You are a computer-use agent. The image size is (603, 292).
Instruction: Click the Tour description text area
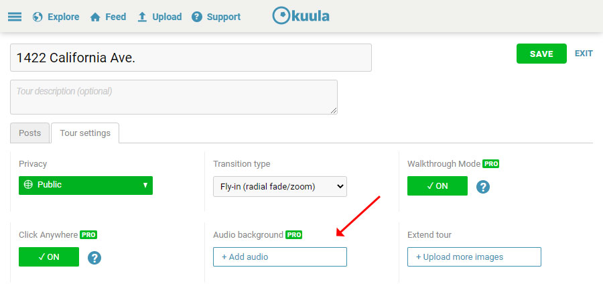tap(174, 97)
